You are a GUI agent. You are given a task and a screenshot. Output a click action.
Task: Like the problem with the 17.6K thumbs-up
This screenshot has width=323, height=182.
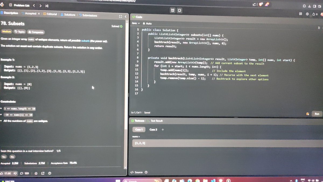click(6, 173)
